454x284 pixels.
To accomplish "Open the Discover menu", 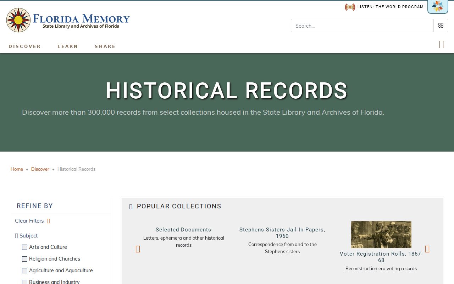I will click(25, 47).
